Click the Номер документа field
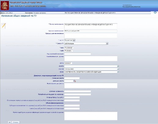The width and height of the screenshot is (158, 124). coord(72,78)
